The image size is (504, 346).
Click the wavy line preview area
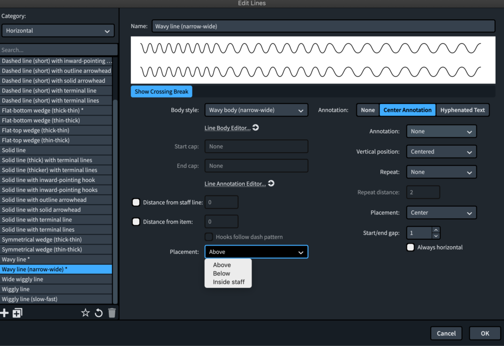click(313, 60)
